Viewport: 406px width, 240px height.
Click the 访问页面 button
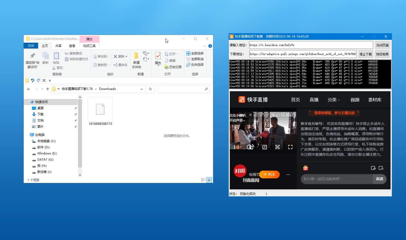382,45
